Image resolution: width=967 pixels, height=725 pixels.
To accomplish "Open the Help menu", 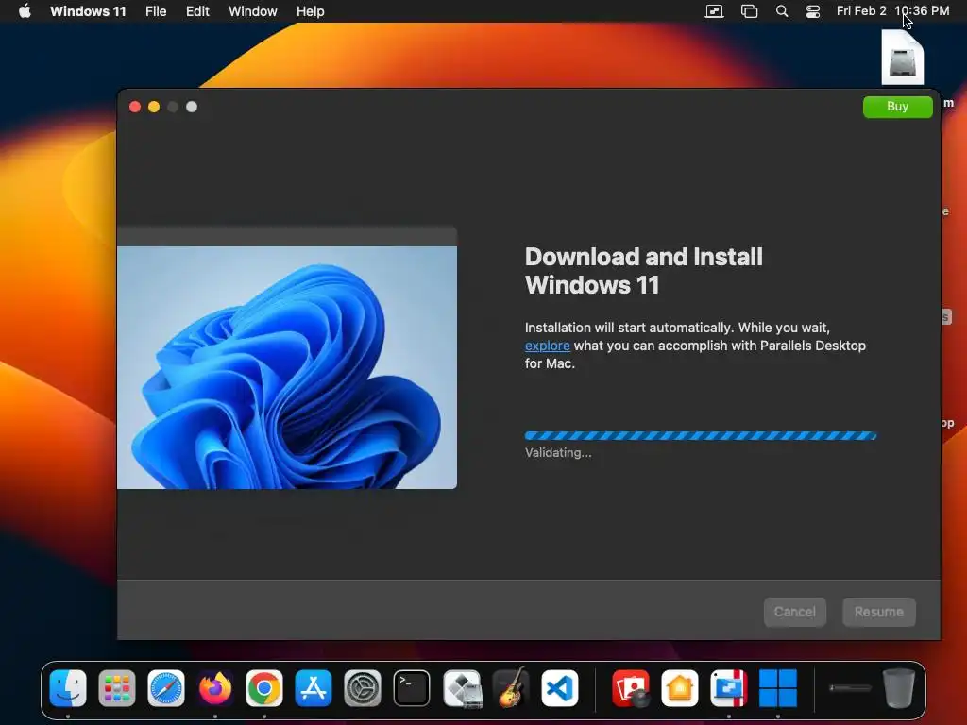I will point(310,11).
